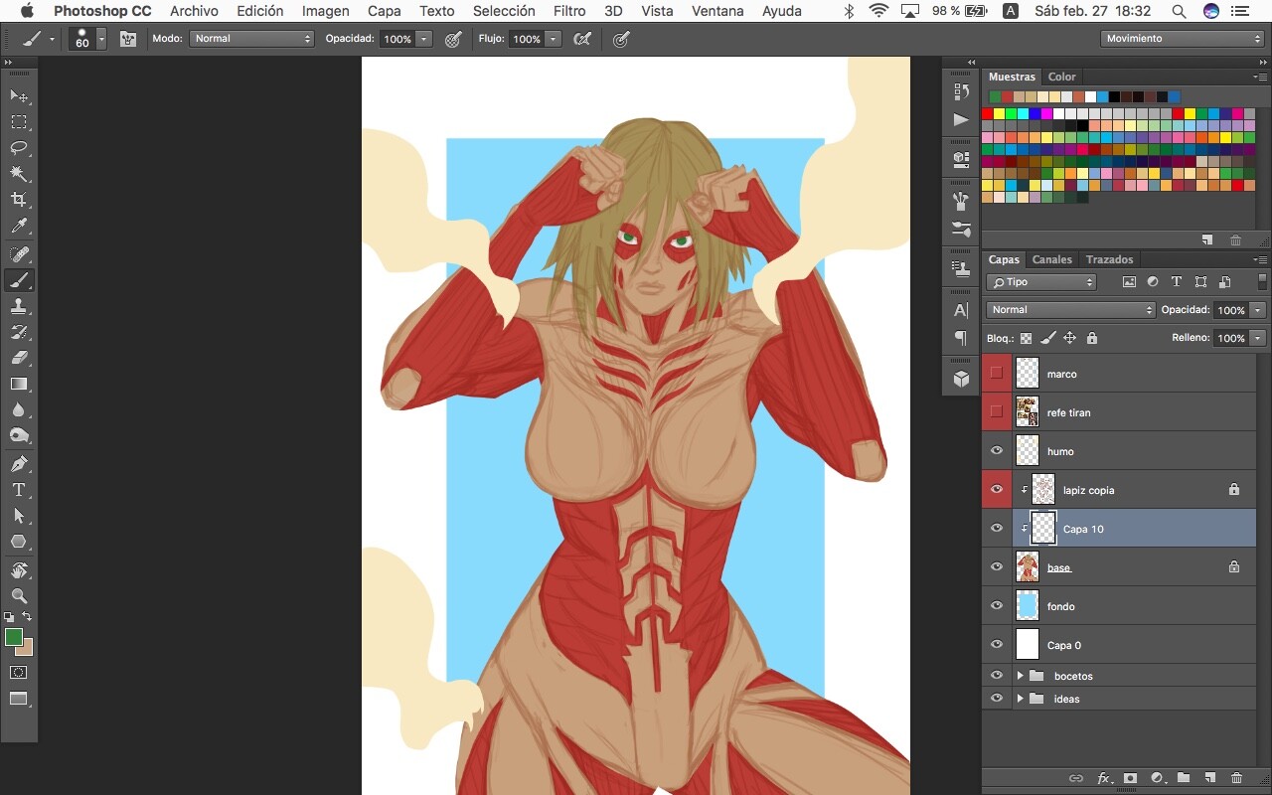1272x795 pixels.
Task: Click the background tan color swatch
Action: [28, 651]
